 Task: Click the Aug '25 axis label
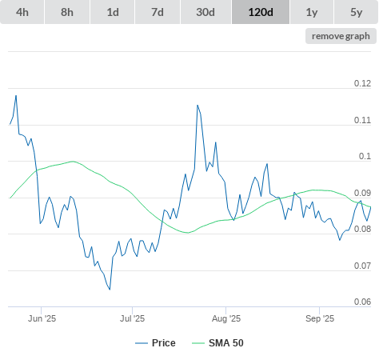pyautogui.click(x=226, y=318)
